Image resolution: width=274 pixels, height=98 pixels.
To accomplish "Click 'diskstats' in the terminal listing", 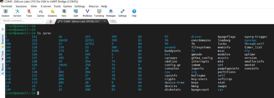I will 173,90.
